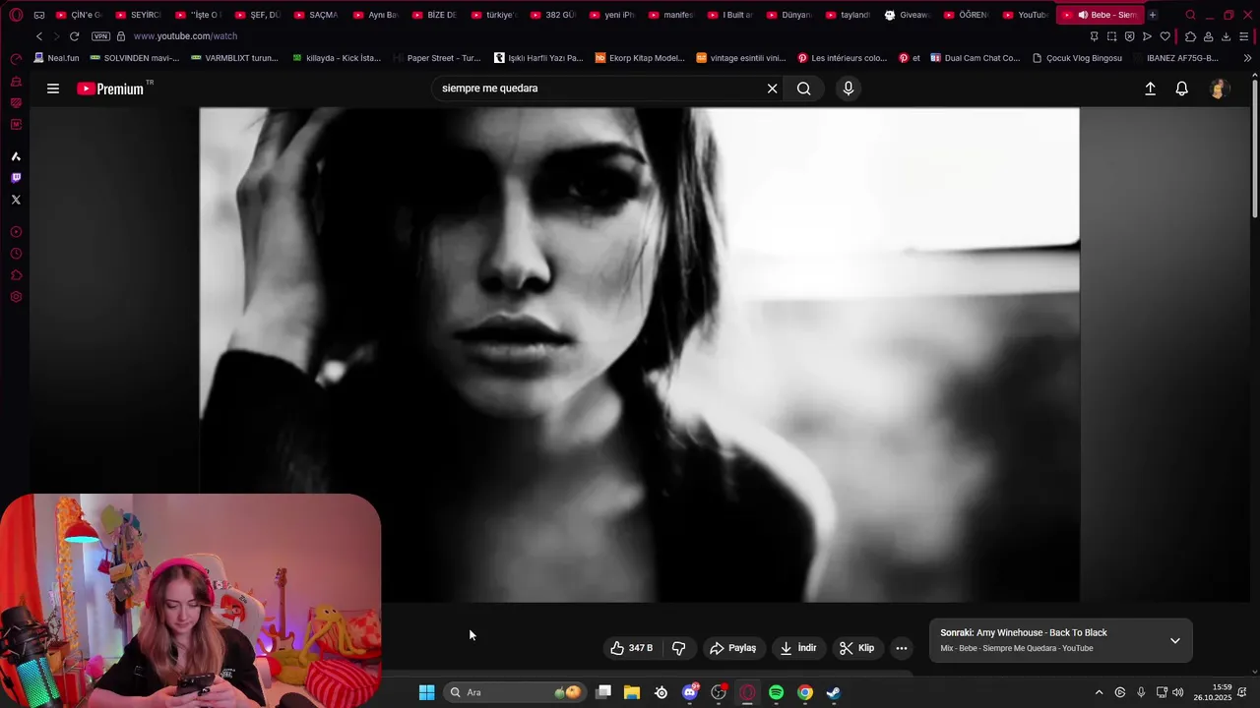Toggle the VPN badge in address bar
The height and width of the screenshot is (708, 1260).
pyautogui.click(x=100, y=36)
